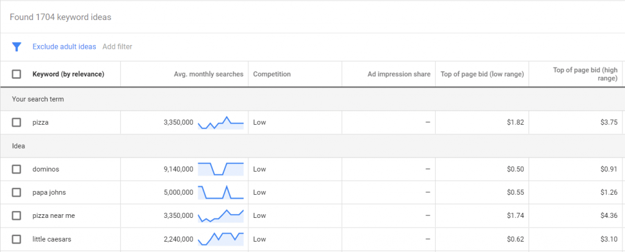Click Add filter
The image size is (625, 252).
[x=117, y=47]
